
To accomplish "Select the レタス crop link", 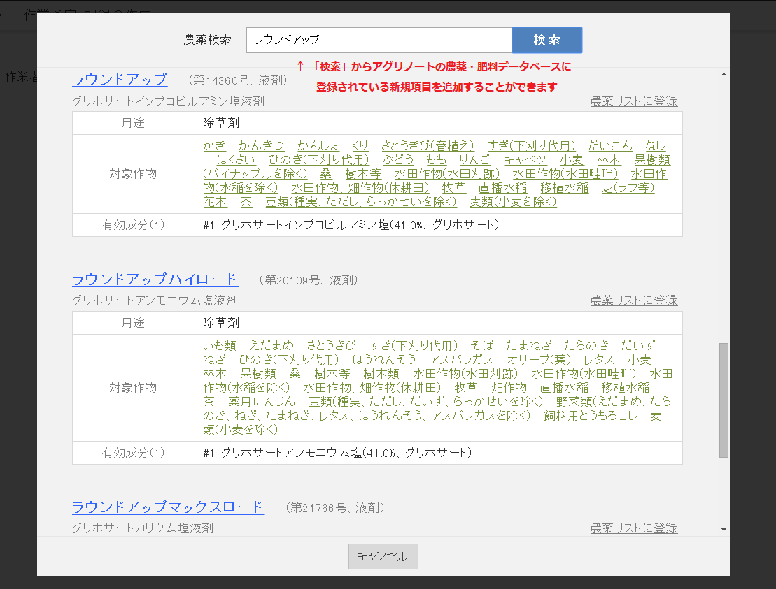I will (x=599, y=360).
